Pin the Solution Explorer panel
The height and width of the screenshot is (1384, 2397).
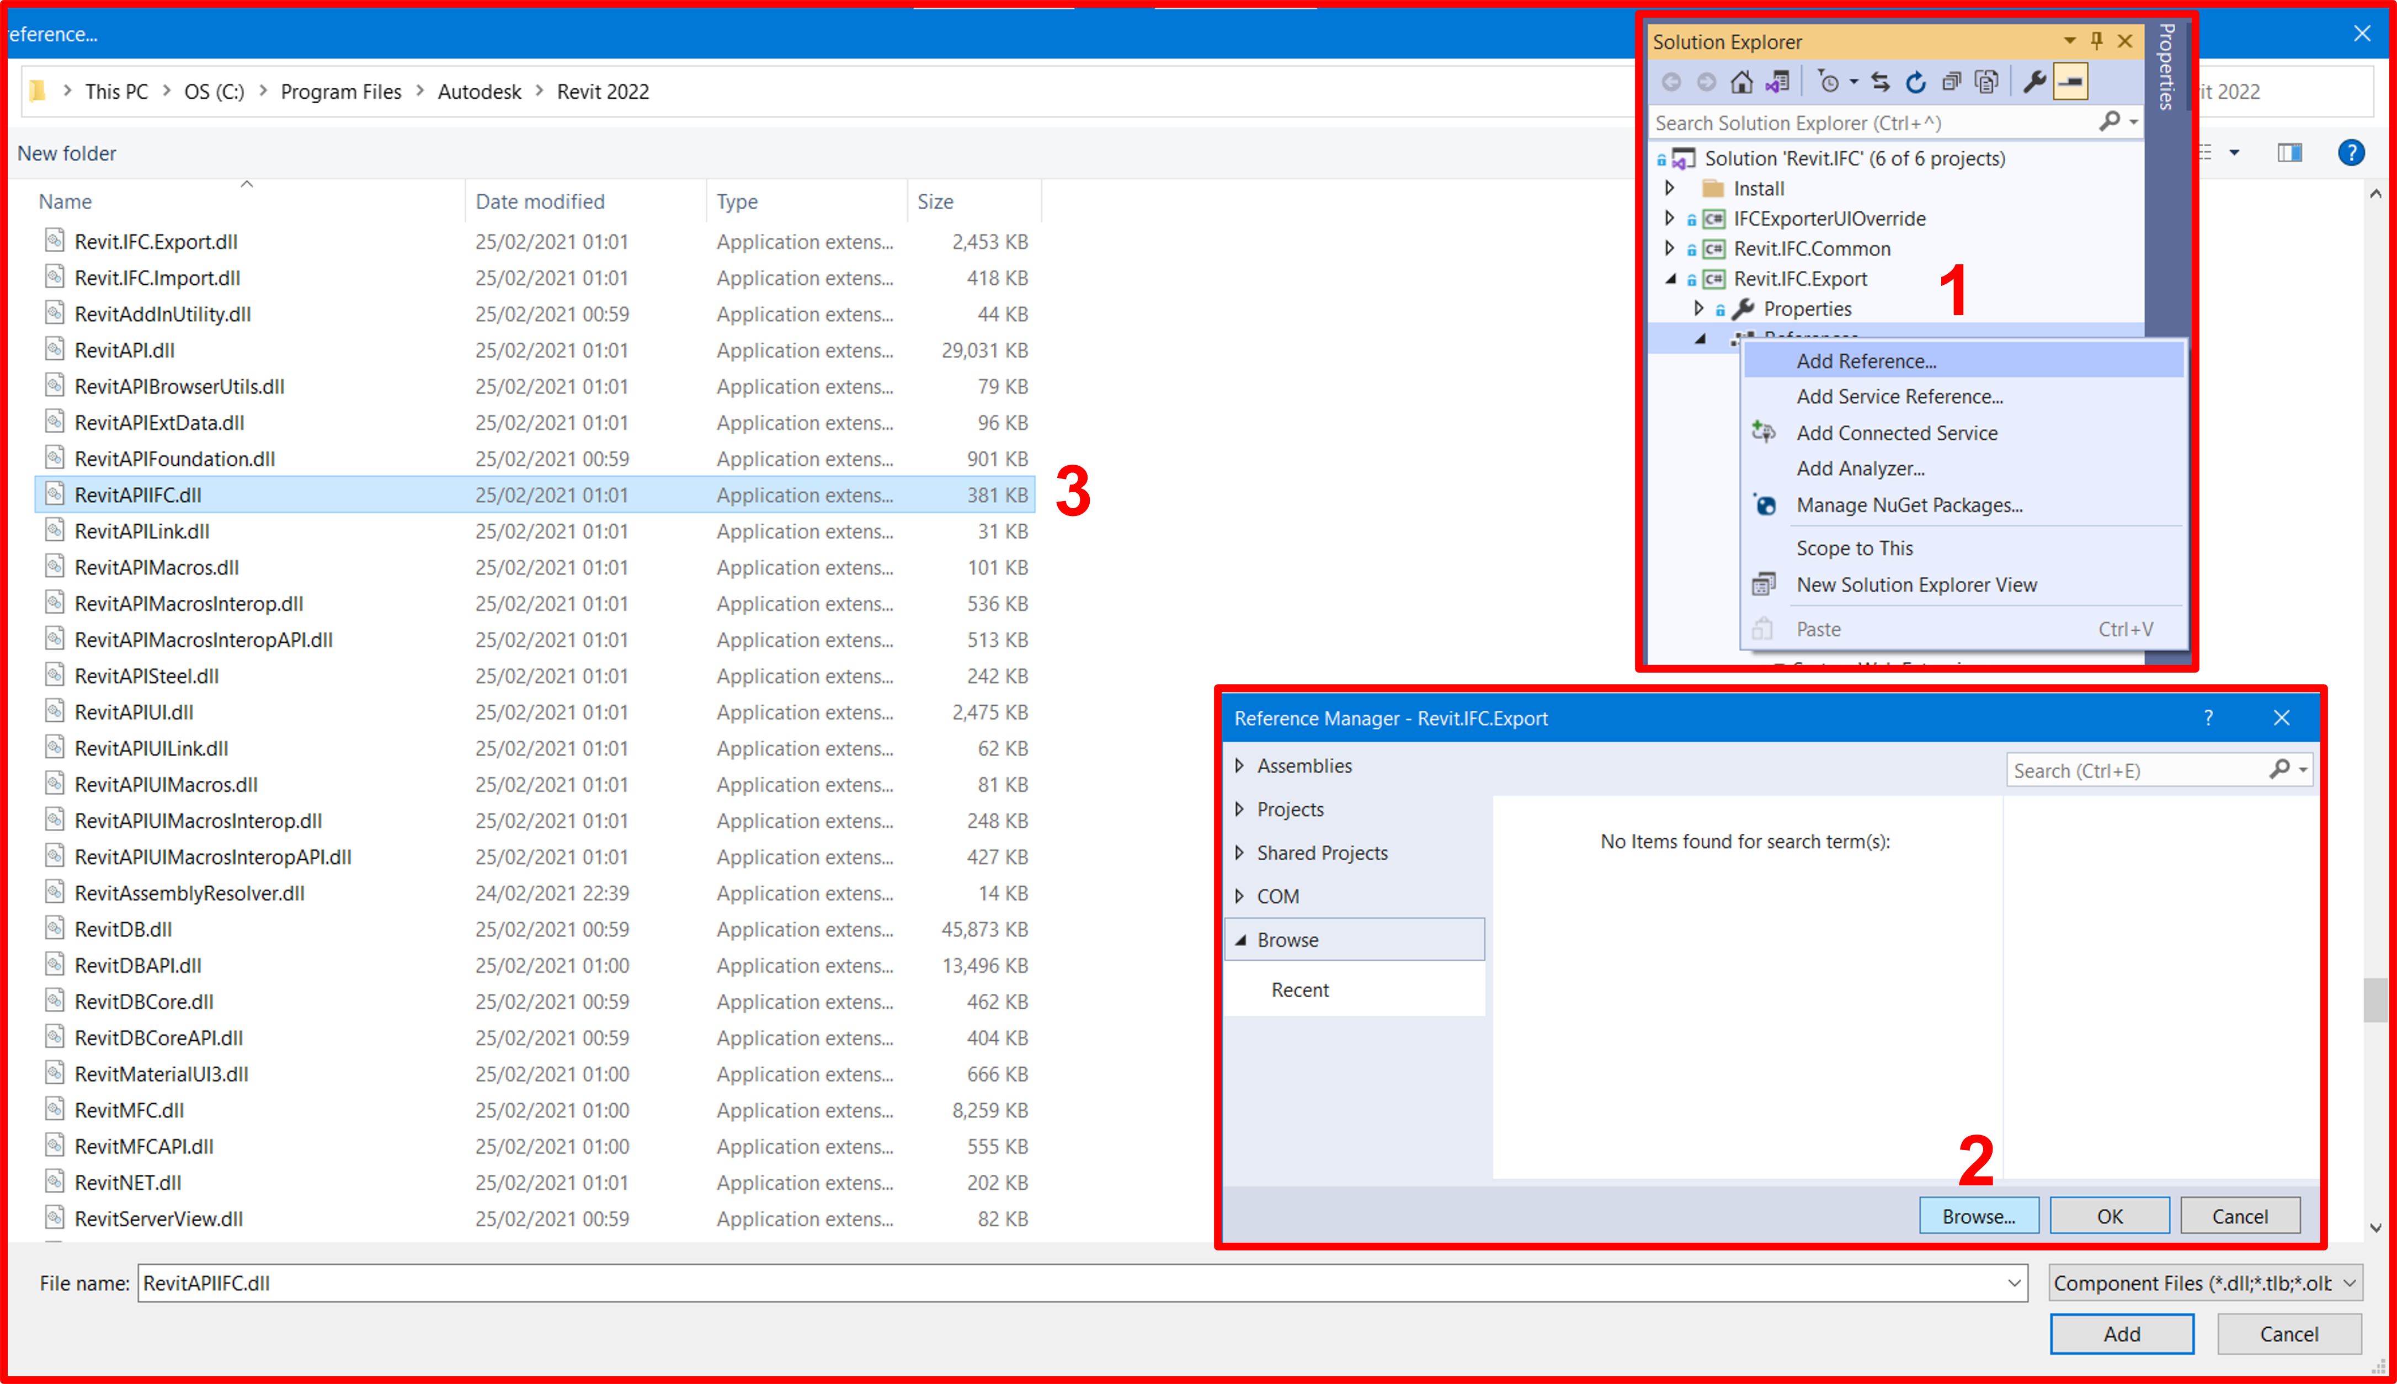pyautogui.click(x=2097, y=41)
